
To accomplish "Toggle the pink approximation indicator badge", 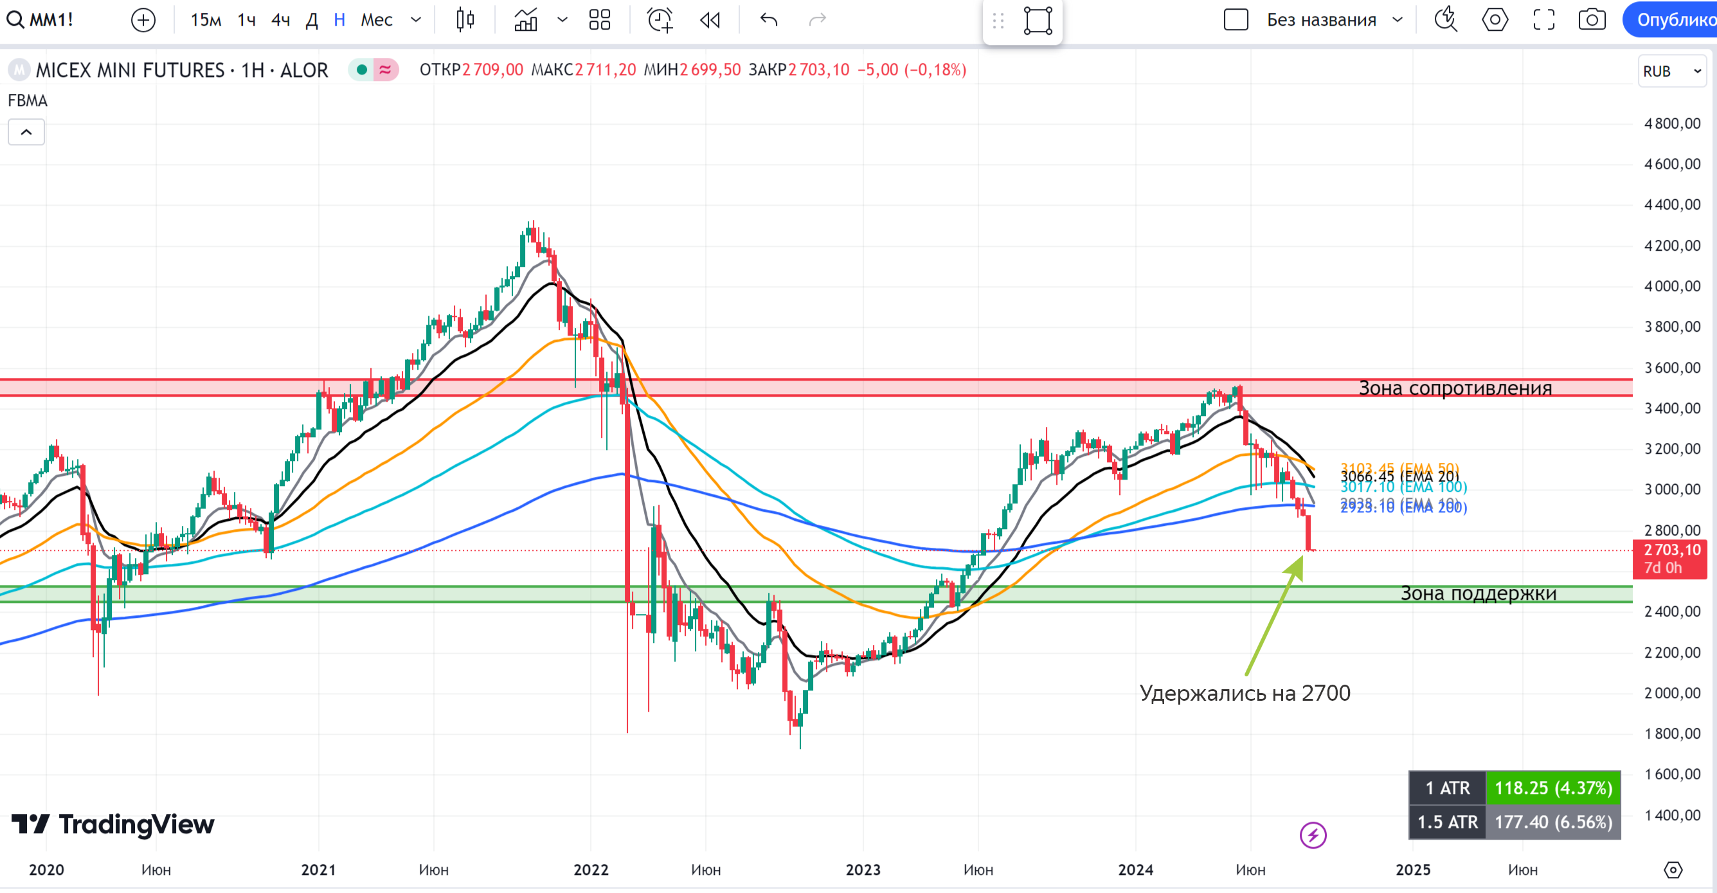I will [x=385, y=69].
